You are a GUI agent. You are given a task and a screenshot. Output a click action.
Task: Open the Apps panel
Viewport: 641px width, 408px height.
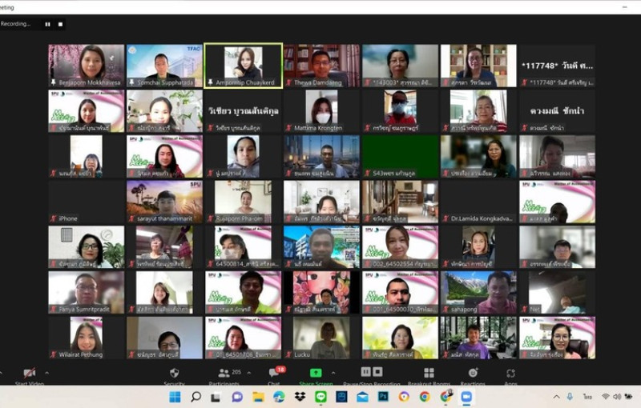[x=510, y=373]
